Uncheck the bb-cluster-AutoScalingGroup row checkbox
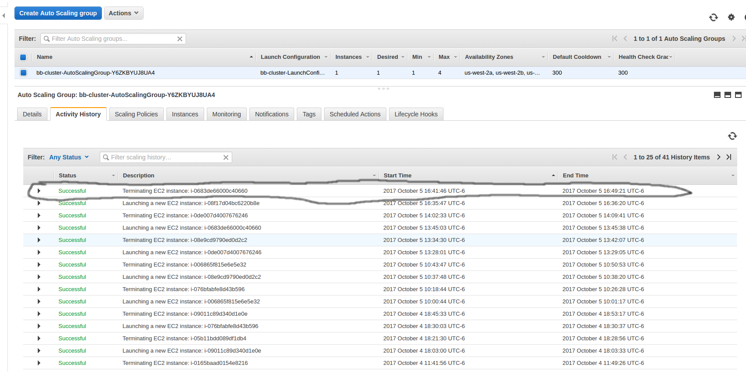 pos(23,73)
